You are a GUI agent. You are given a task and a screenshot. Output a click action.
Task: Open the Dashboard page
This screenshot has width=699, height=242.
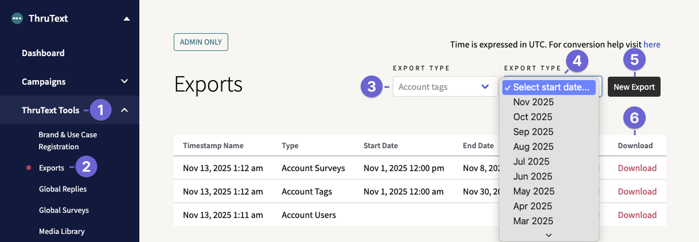click(43, 53)
